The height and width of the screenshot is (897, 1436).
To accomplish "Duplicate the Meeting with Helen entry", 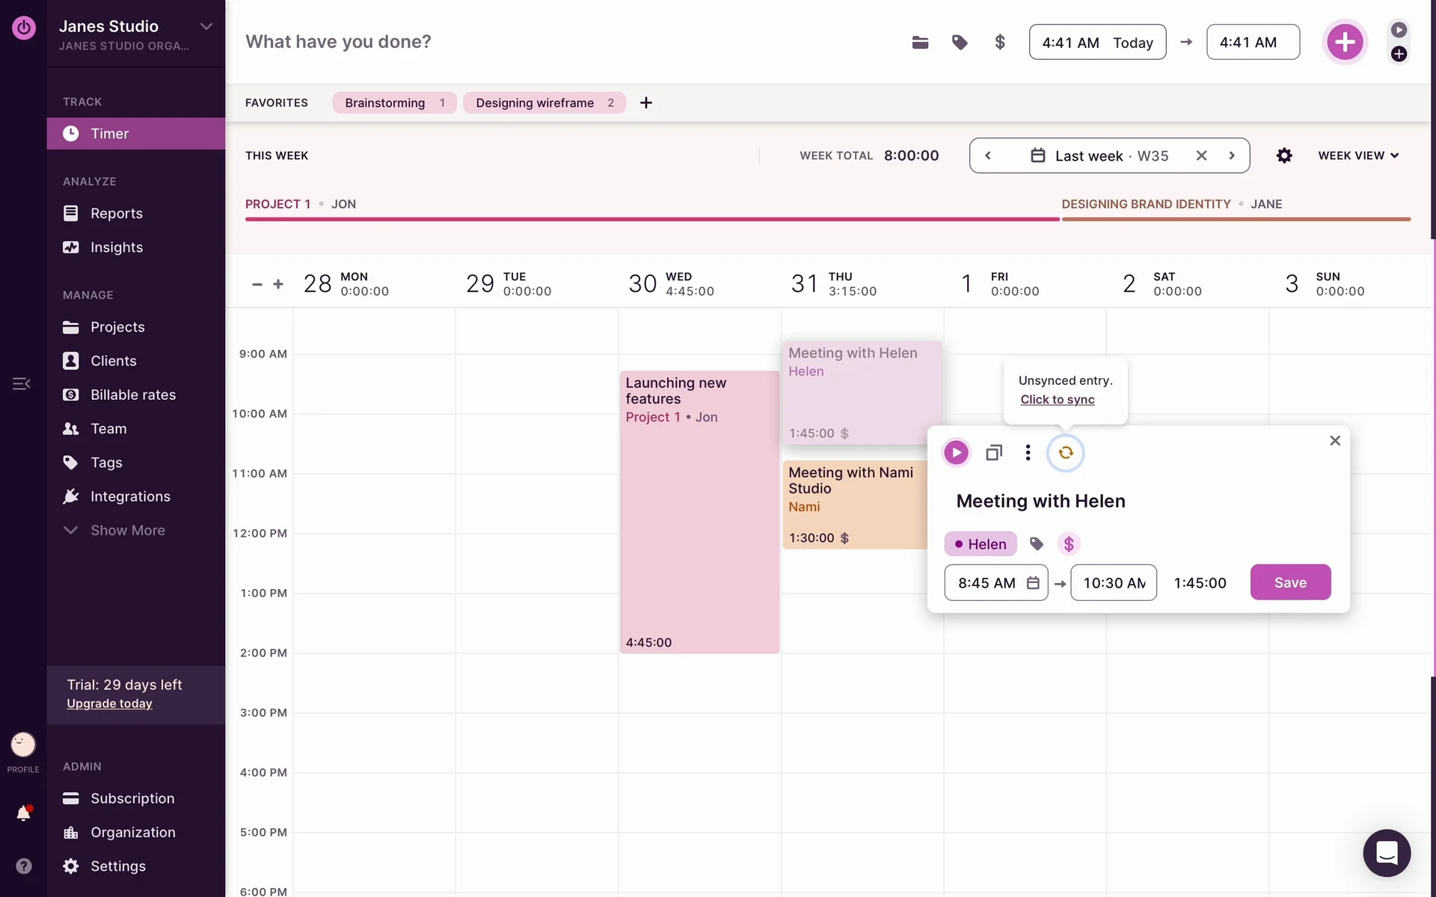I will [x=993, y=452].
